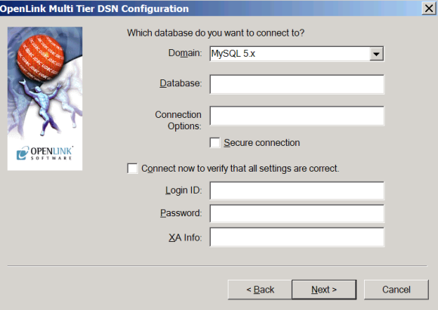This screenshot has height=310, width=438.
Task: Proceed with the Next button
Action: point(324,290)
